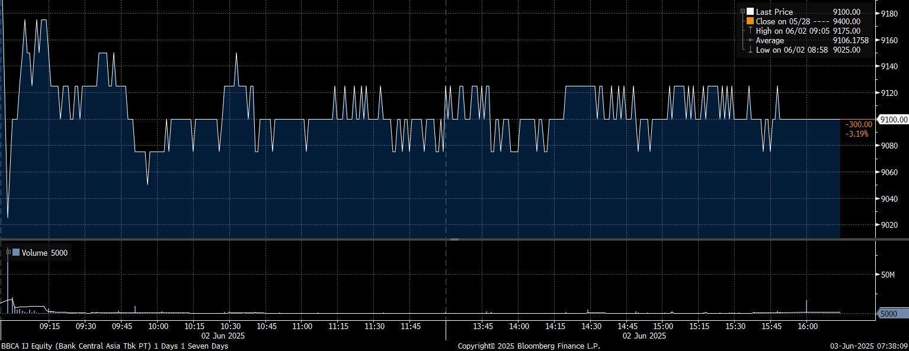Click the white Last Price color swatch
The height and width of the screenshot is (351, 909).
(x=750, y=11)
